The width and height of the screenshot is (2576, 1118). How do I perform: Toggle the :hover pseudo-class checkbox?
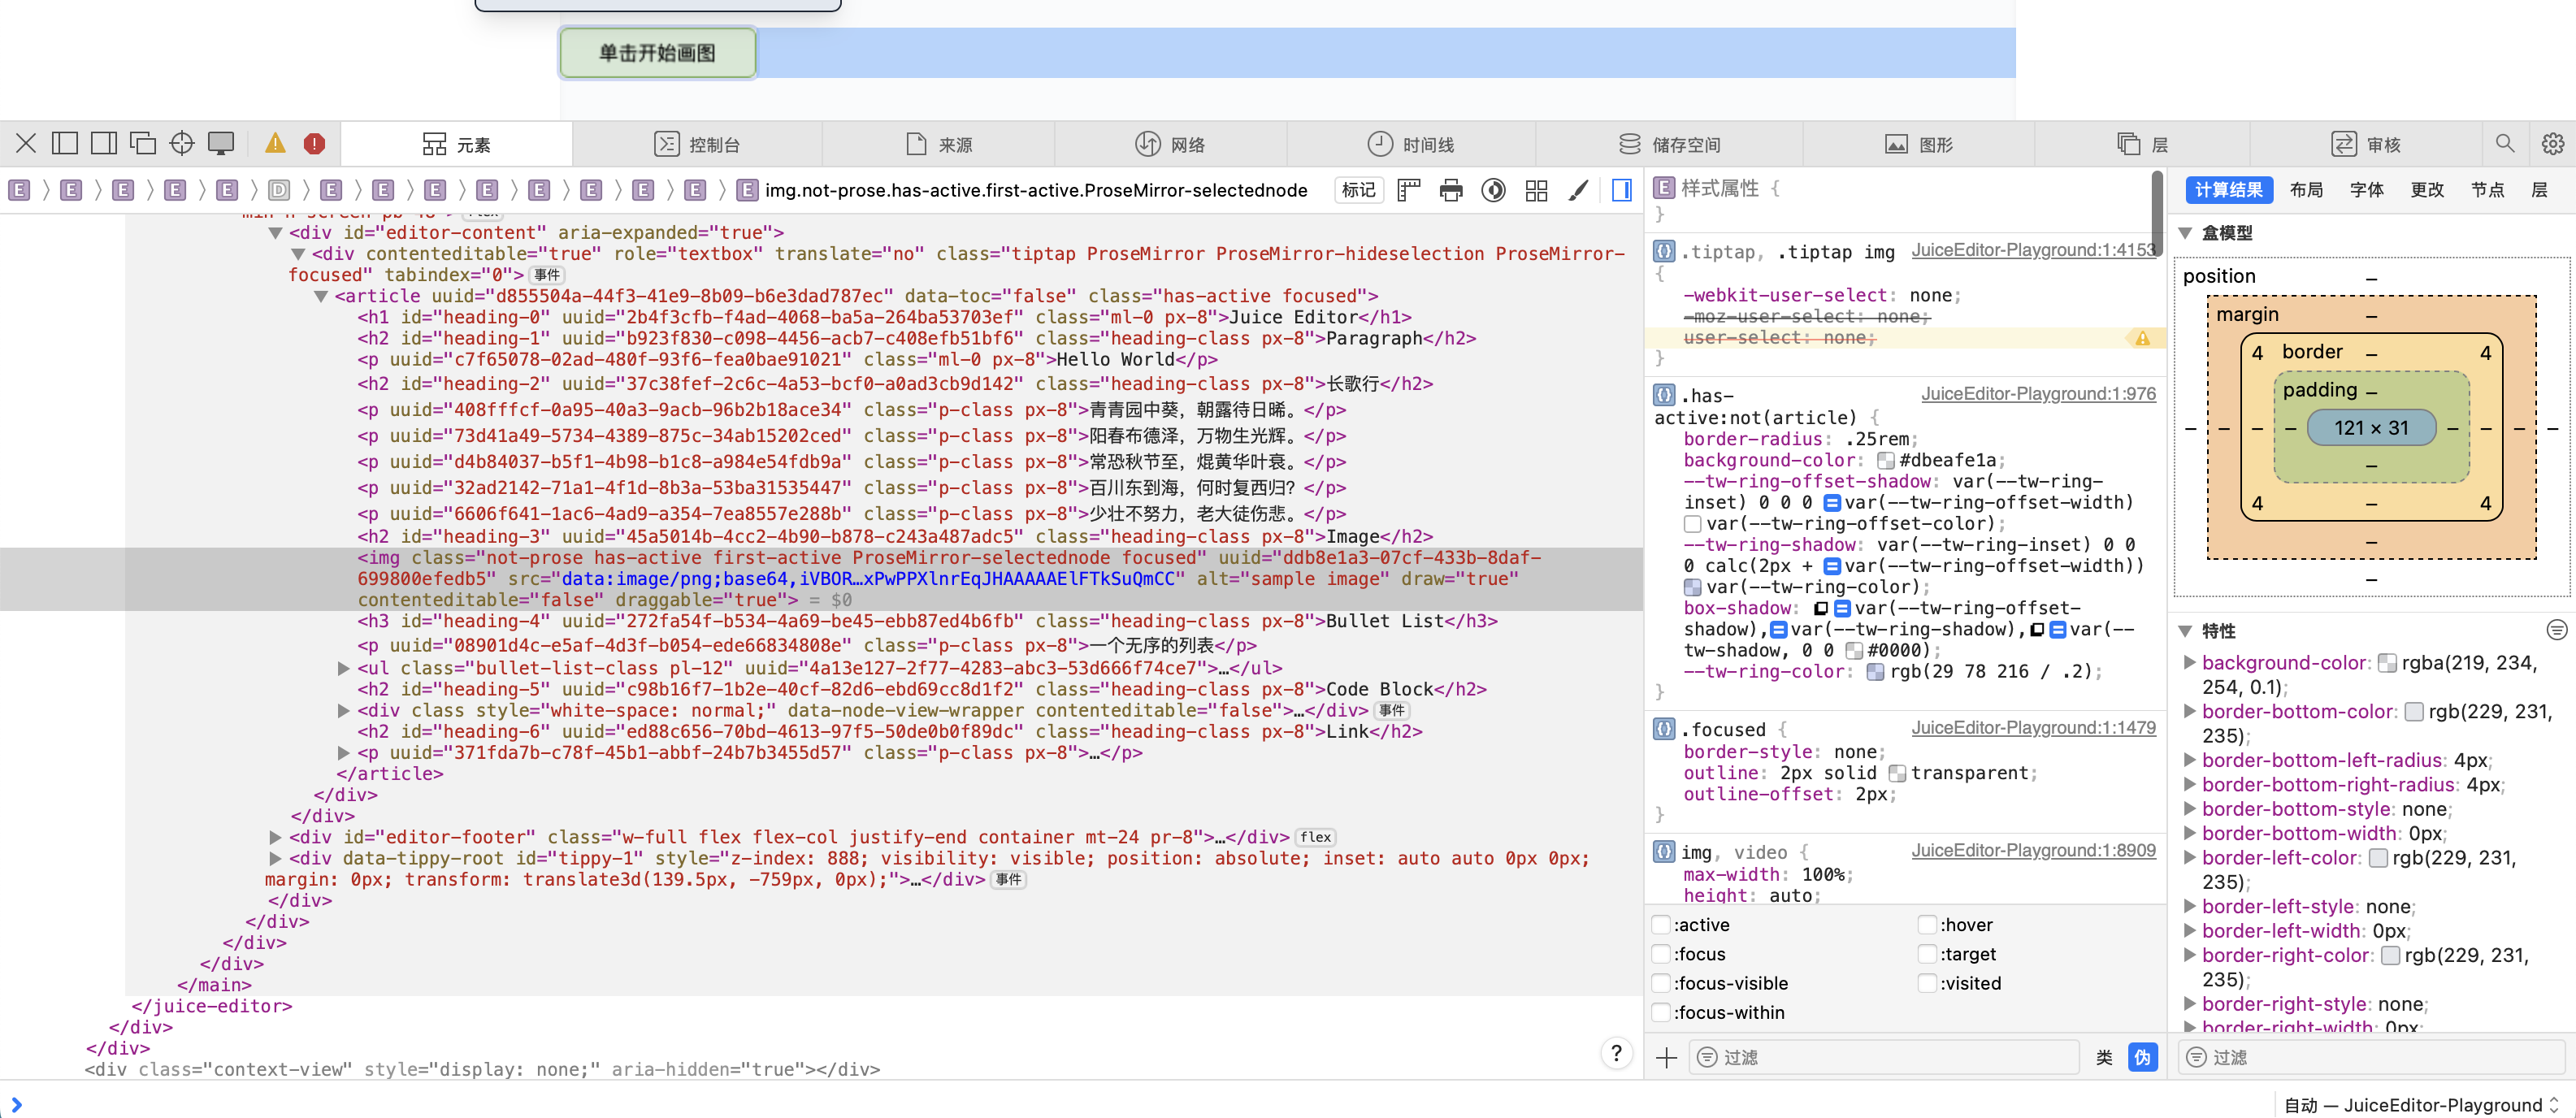pos(1927,924)
